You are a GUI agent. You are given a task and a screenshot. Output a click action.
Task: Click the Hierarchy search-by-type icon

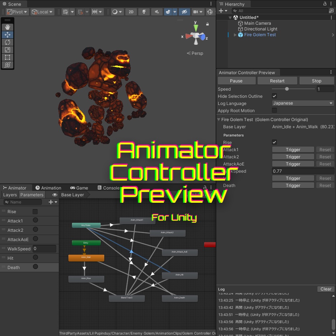click(x=331, y=11)
